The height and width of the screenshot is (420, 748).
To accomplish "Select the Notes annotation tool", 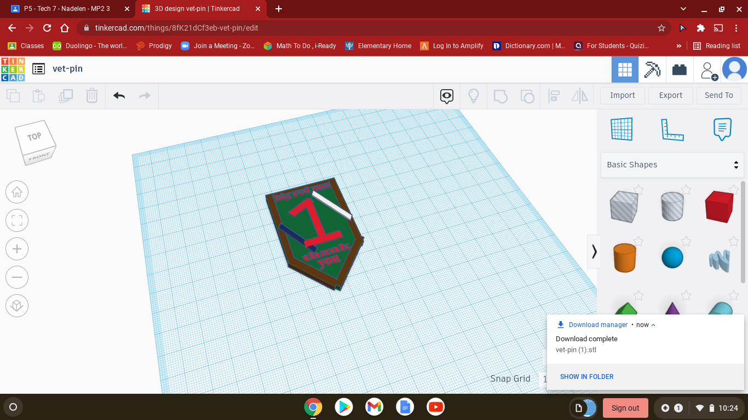I will coord(722,130).
